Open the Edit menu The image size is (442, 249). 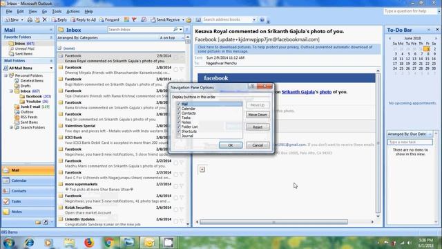pos(20,12)
